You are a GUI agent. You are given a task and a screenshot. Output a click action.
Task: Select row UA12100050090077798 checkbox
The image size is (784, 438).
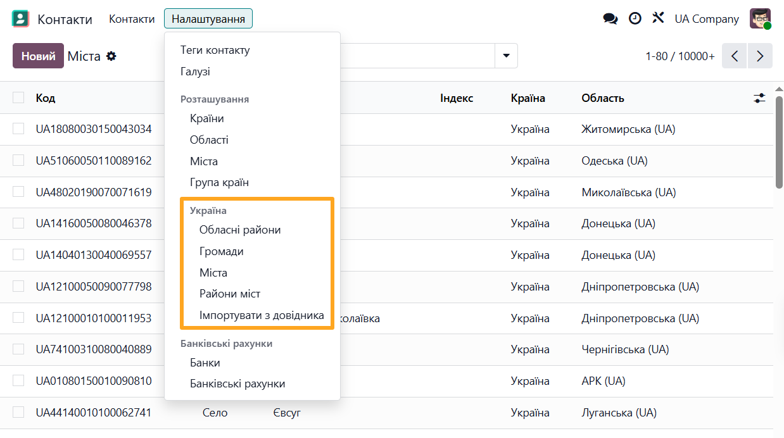[x=18, y=286]
